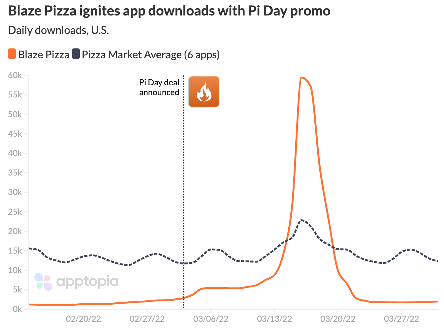
Task: Click the 30k y-axis tick label
Action: [x=15, y=192]
